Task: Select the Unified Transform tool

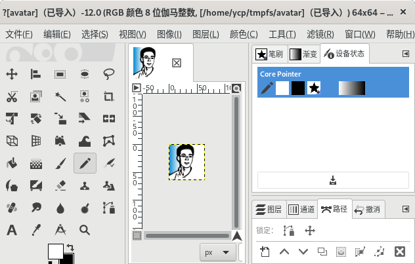Action: point(12,119)
